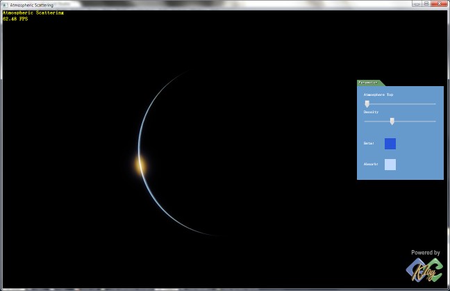Open the Beta color swatch
450x291 pixels.
click(x=390, y=144)
